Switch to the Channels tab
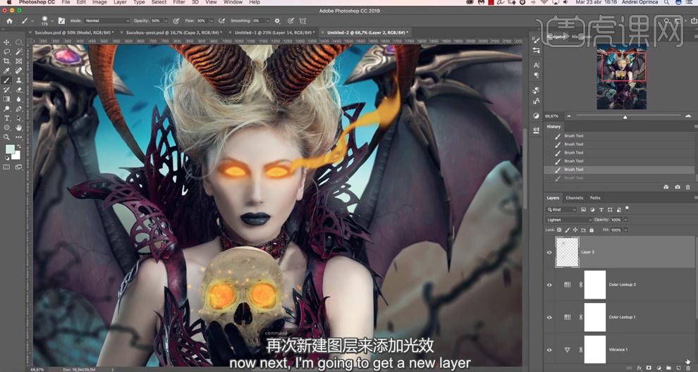 (x=574, y=198)
